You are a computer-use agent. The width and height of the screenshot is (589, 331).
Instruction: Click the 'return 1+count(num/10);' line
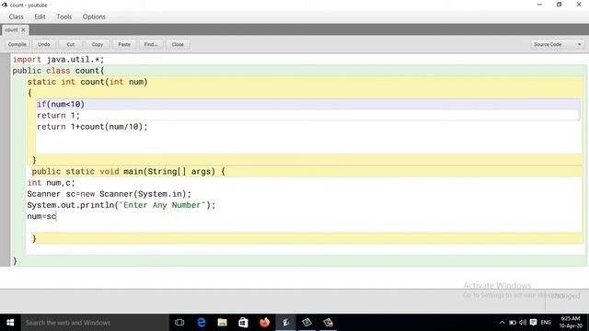click(92, 127)
